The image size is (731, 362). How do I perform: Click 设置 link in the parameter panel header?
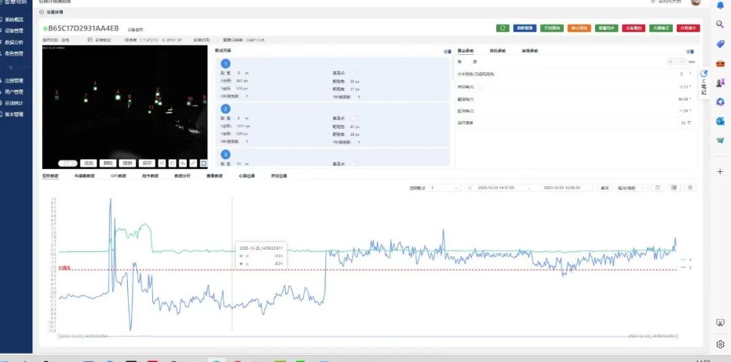click(x=690, y=51)
